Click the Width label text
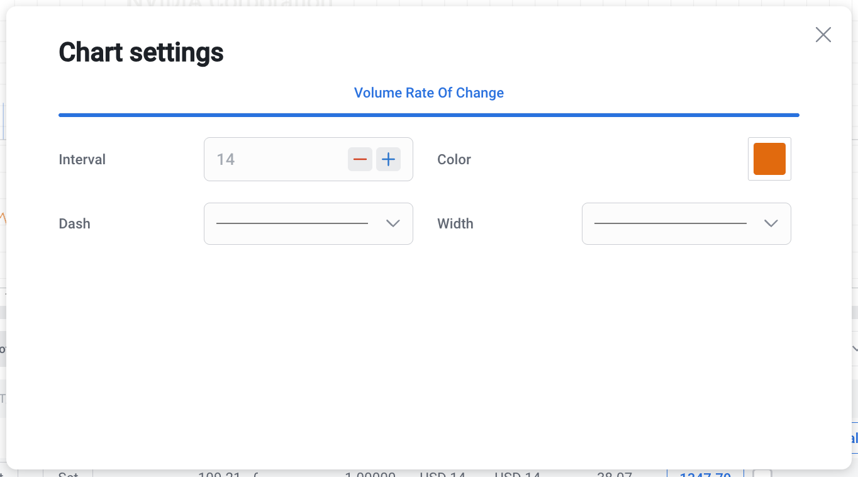The width and height of the screenshot is (858, 477). click(x=455, y=224)
